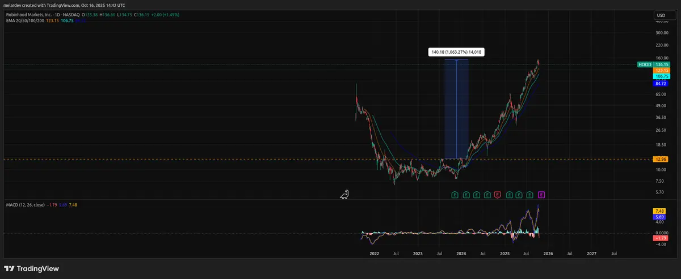Image resolution: width=681 pixels, height=279 pixels.
Task: Click the 2024 label on the time axis
Action: 461,255
